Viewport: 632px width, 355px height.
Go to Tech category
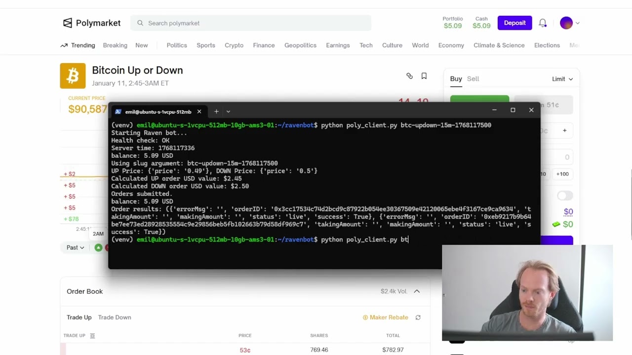click(x=366, y=45)
